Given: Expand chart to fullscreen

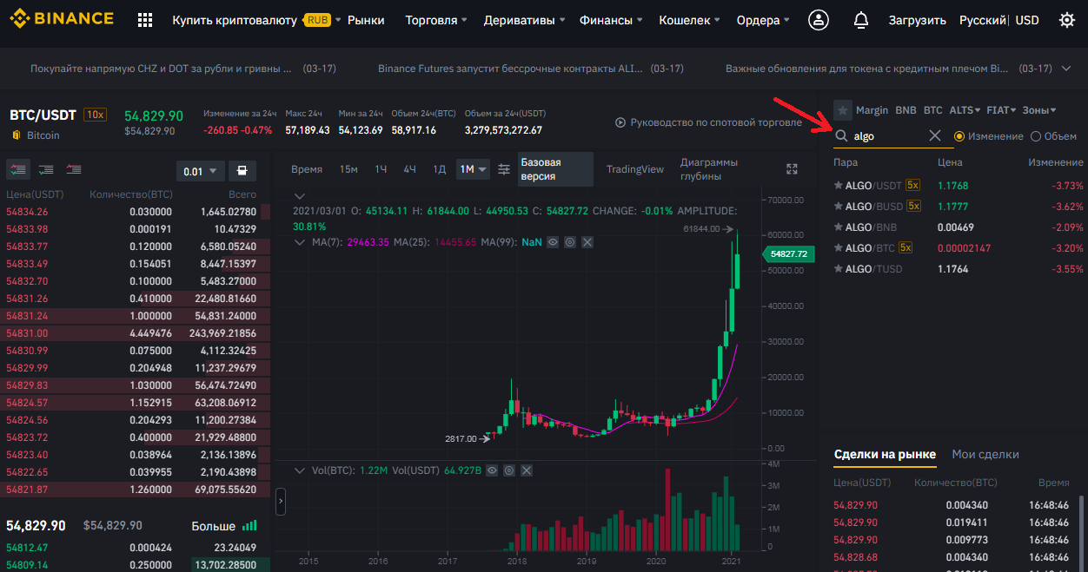Looking at the screenshot, I should coord(792,169).
